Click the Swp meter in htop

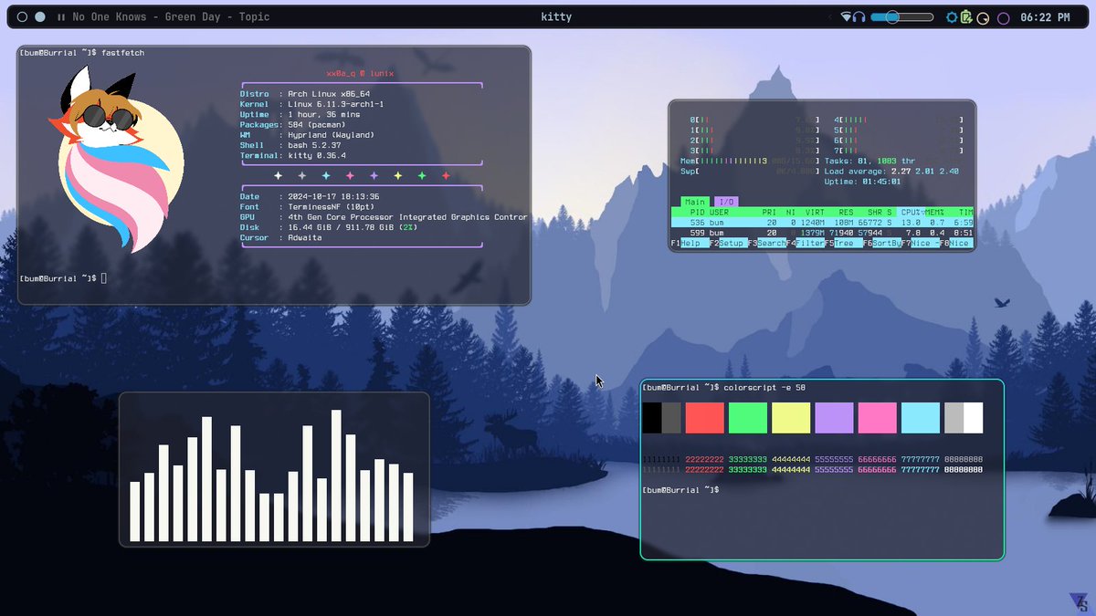tap(749, 171)
